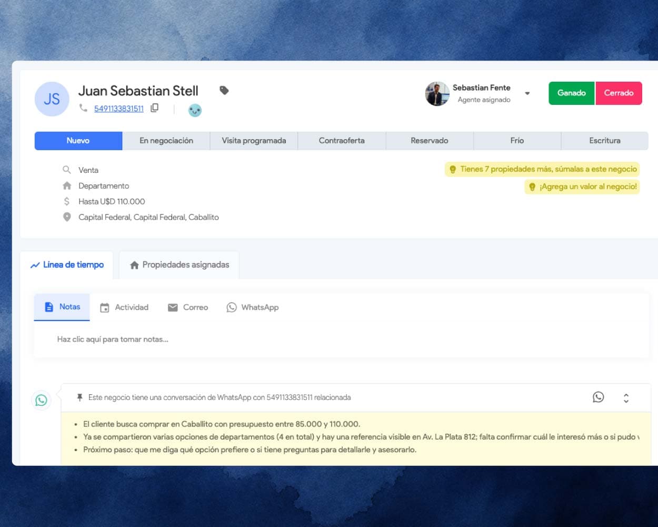
Task: Click the 'Tienes 7 propiedades más' suggestion
Action: click(542, 169)
